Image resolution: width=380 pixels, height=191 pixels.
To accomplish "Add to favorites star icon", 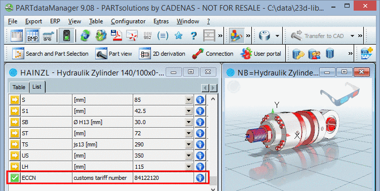I will [x=178, y=36].
